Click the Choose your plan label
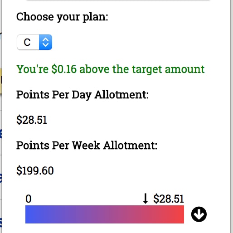Viewport: 233px width, 233px height. (62, 17)
